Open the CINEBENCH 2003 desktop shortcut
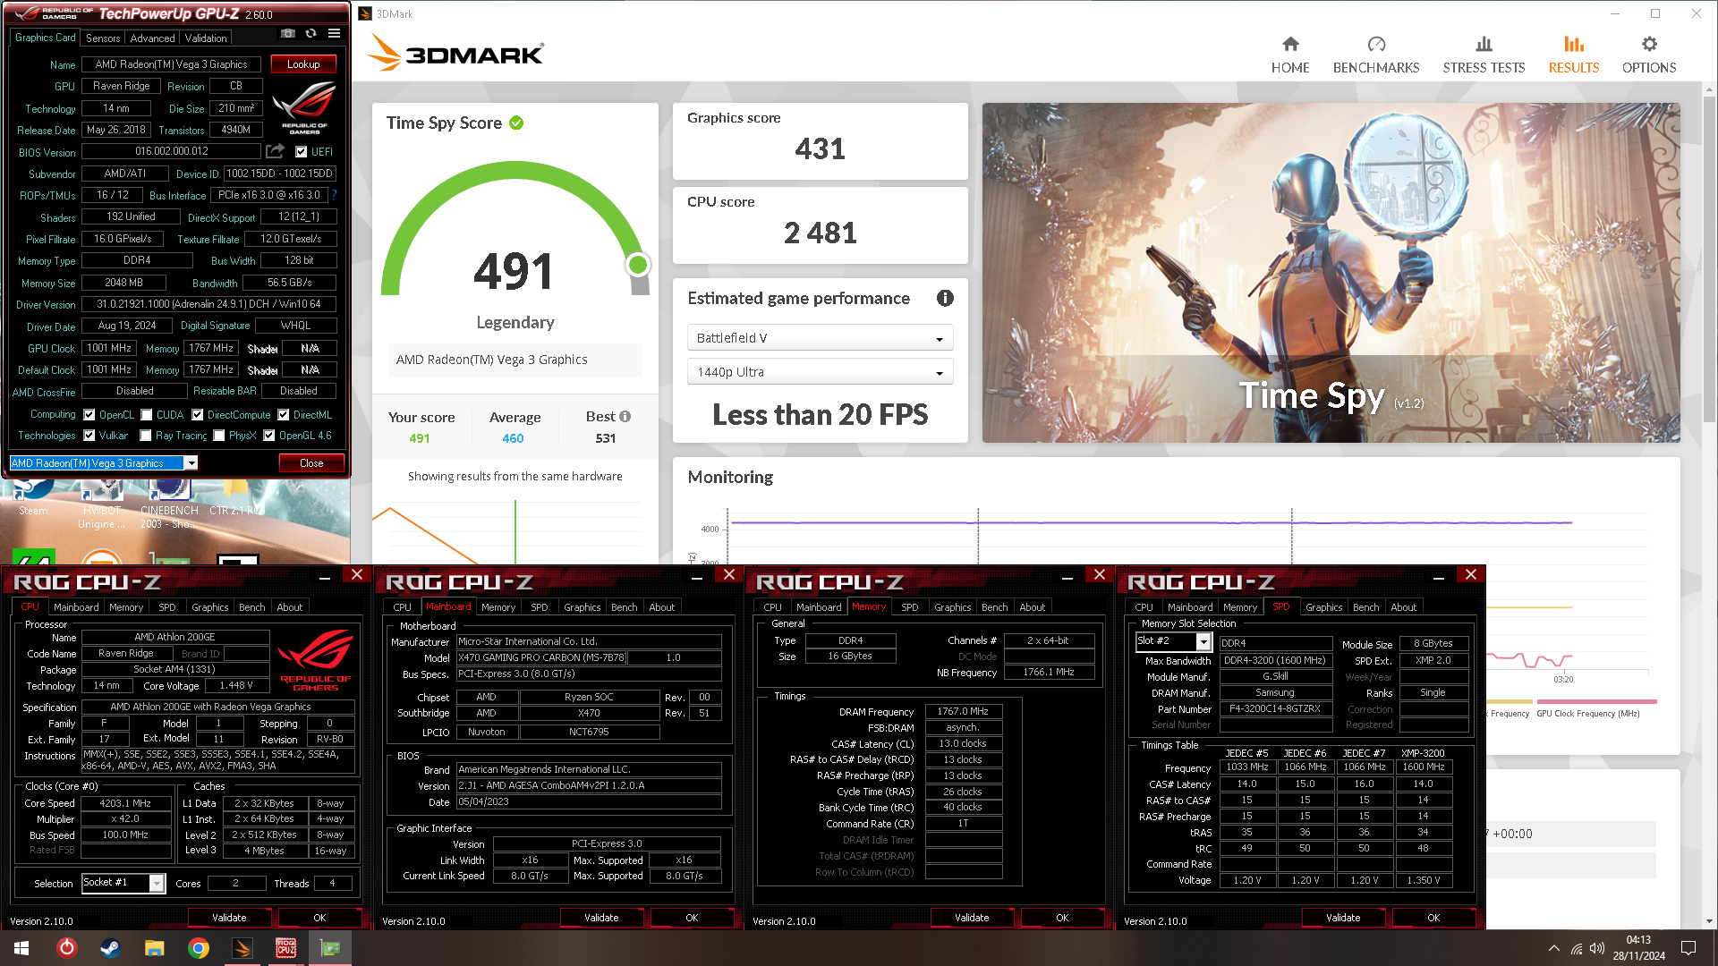Viewport: 1718px width, 966px height. click(x=169, y=504)
